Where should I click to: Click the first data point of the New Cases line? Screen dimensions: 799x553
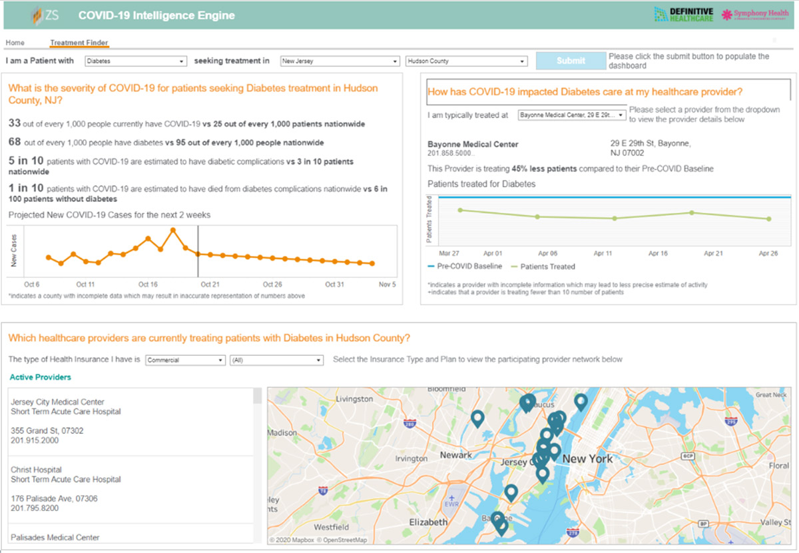point(49,257)
